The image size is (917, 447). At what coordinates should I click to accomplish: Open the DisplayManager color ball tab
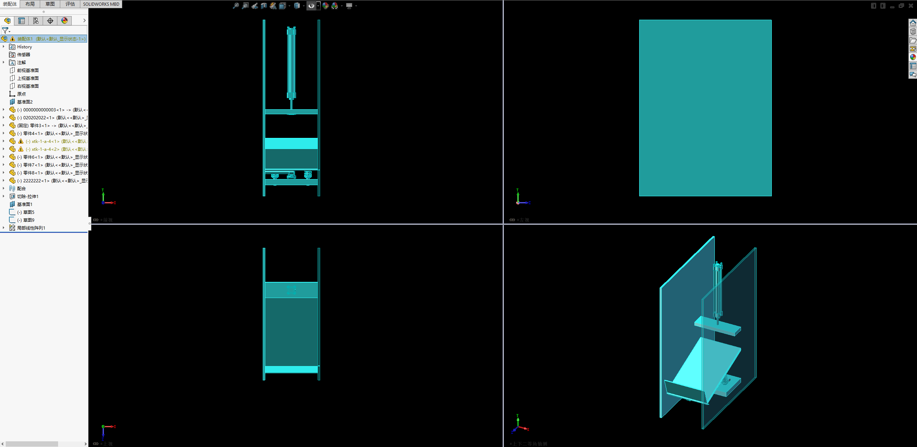coord(65,21)
